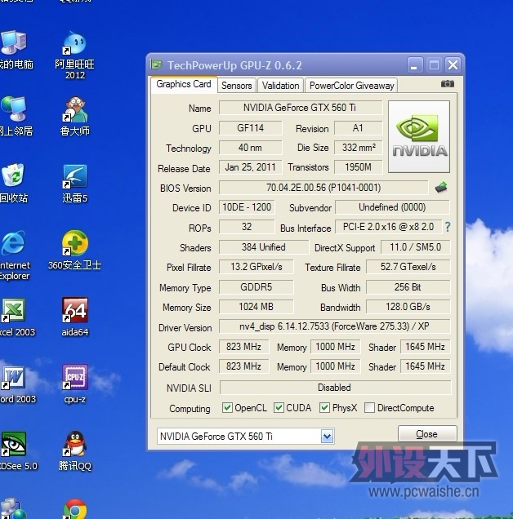513x519 pixels.
Task: Click the NVIDIA logo image
Action: [419, 137]
